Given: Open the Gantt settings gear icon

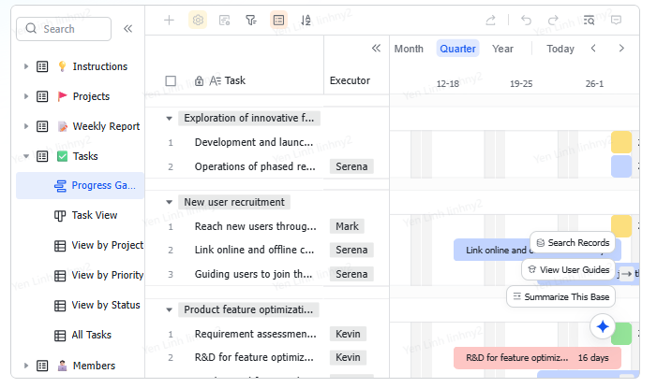Looking at the screenshot, I should 198,20.
